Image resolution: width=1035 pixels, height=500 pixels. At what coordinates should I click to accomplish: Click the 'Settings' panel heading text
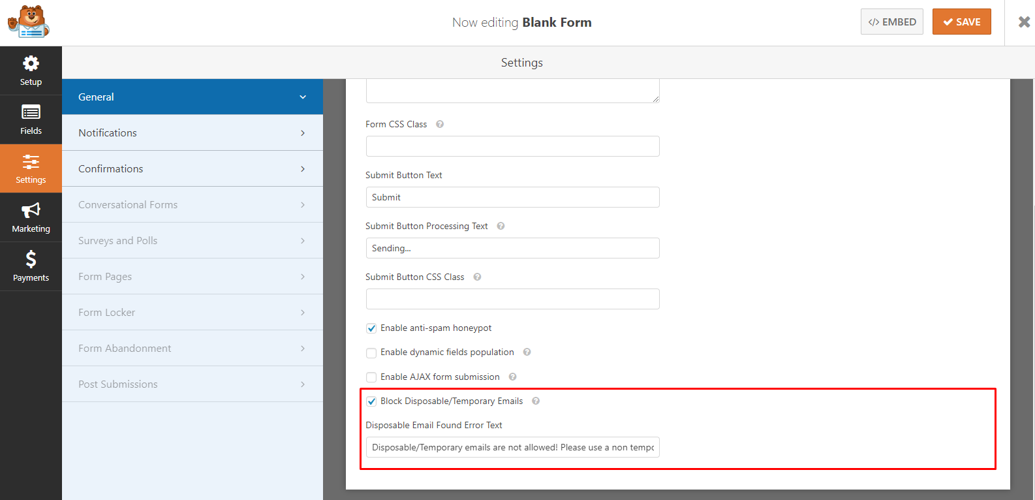[x=522, y=63]
